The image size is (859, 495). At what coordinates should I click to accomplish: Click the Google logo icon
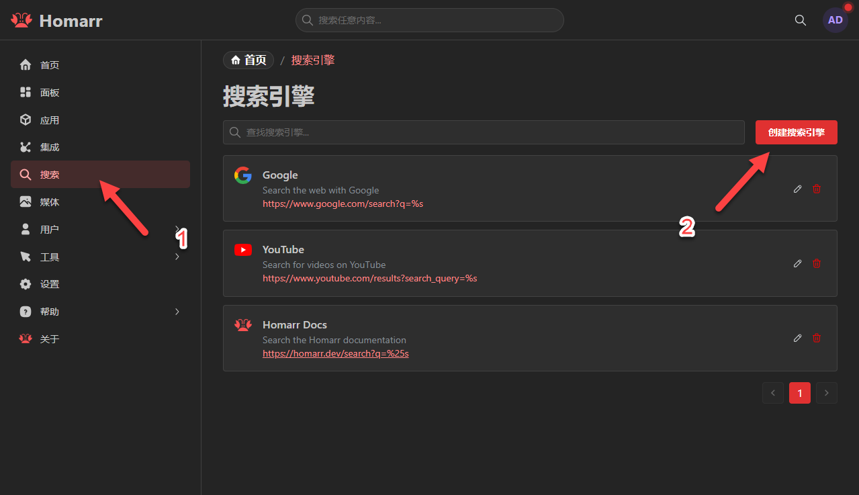[x=243, y=175]
